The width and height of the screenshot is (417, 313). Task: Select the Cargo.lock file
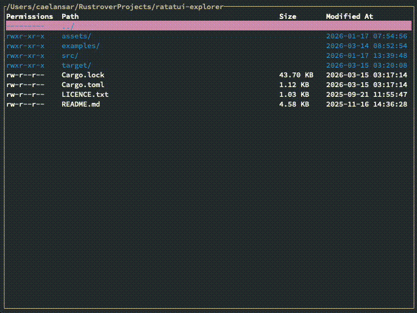coord(83,75)
